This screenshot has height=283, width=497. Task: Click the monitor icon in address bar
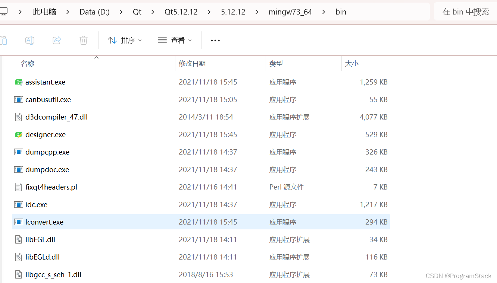click(x=3, y=12)
